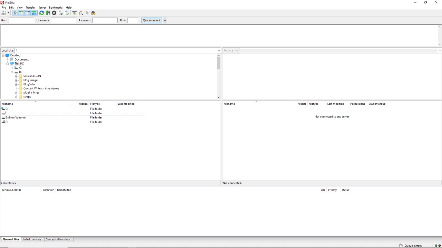Toggle synchronized browsing icon
The height and width of the screenshot is (248, 442).
click(87, 13)
